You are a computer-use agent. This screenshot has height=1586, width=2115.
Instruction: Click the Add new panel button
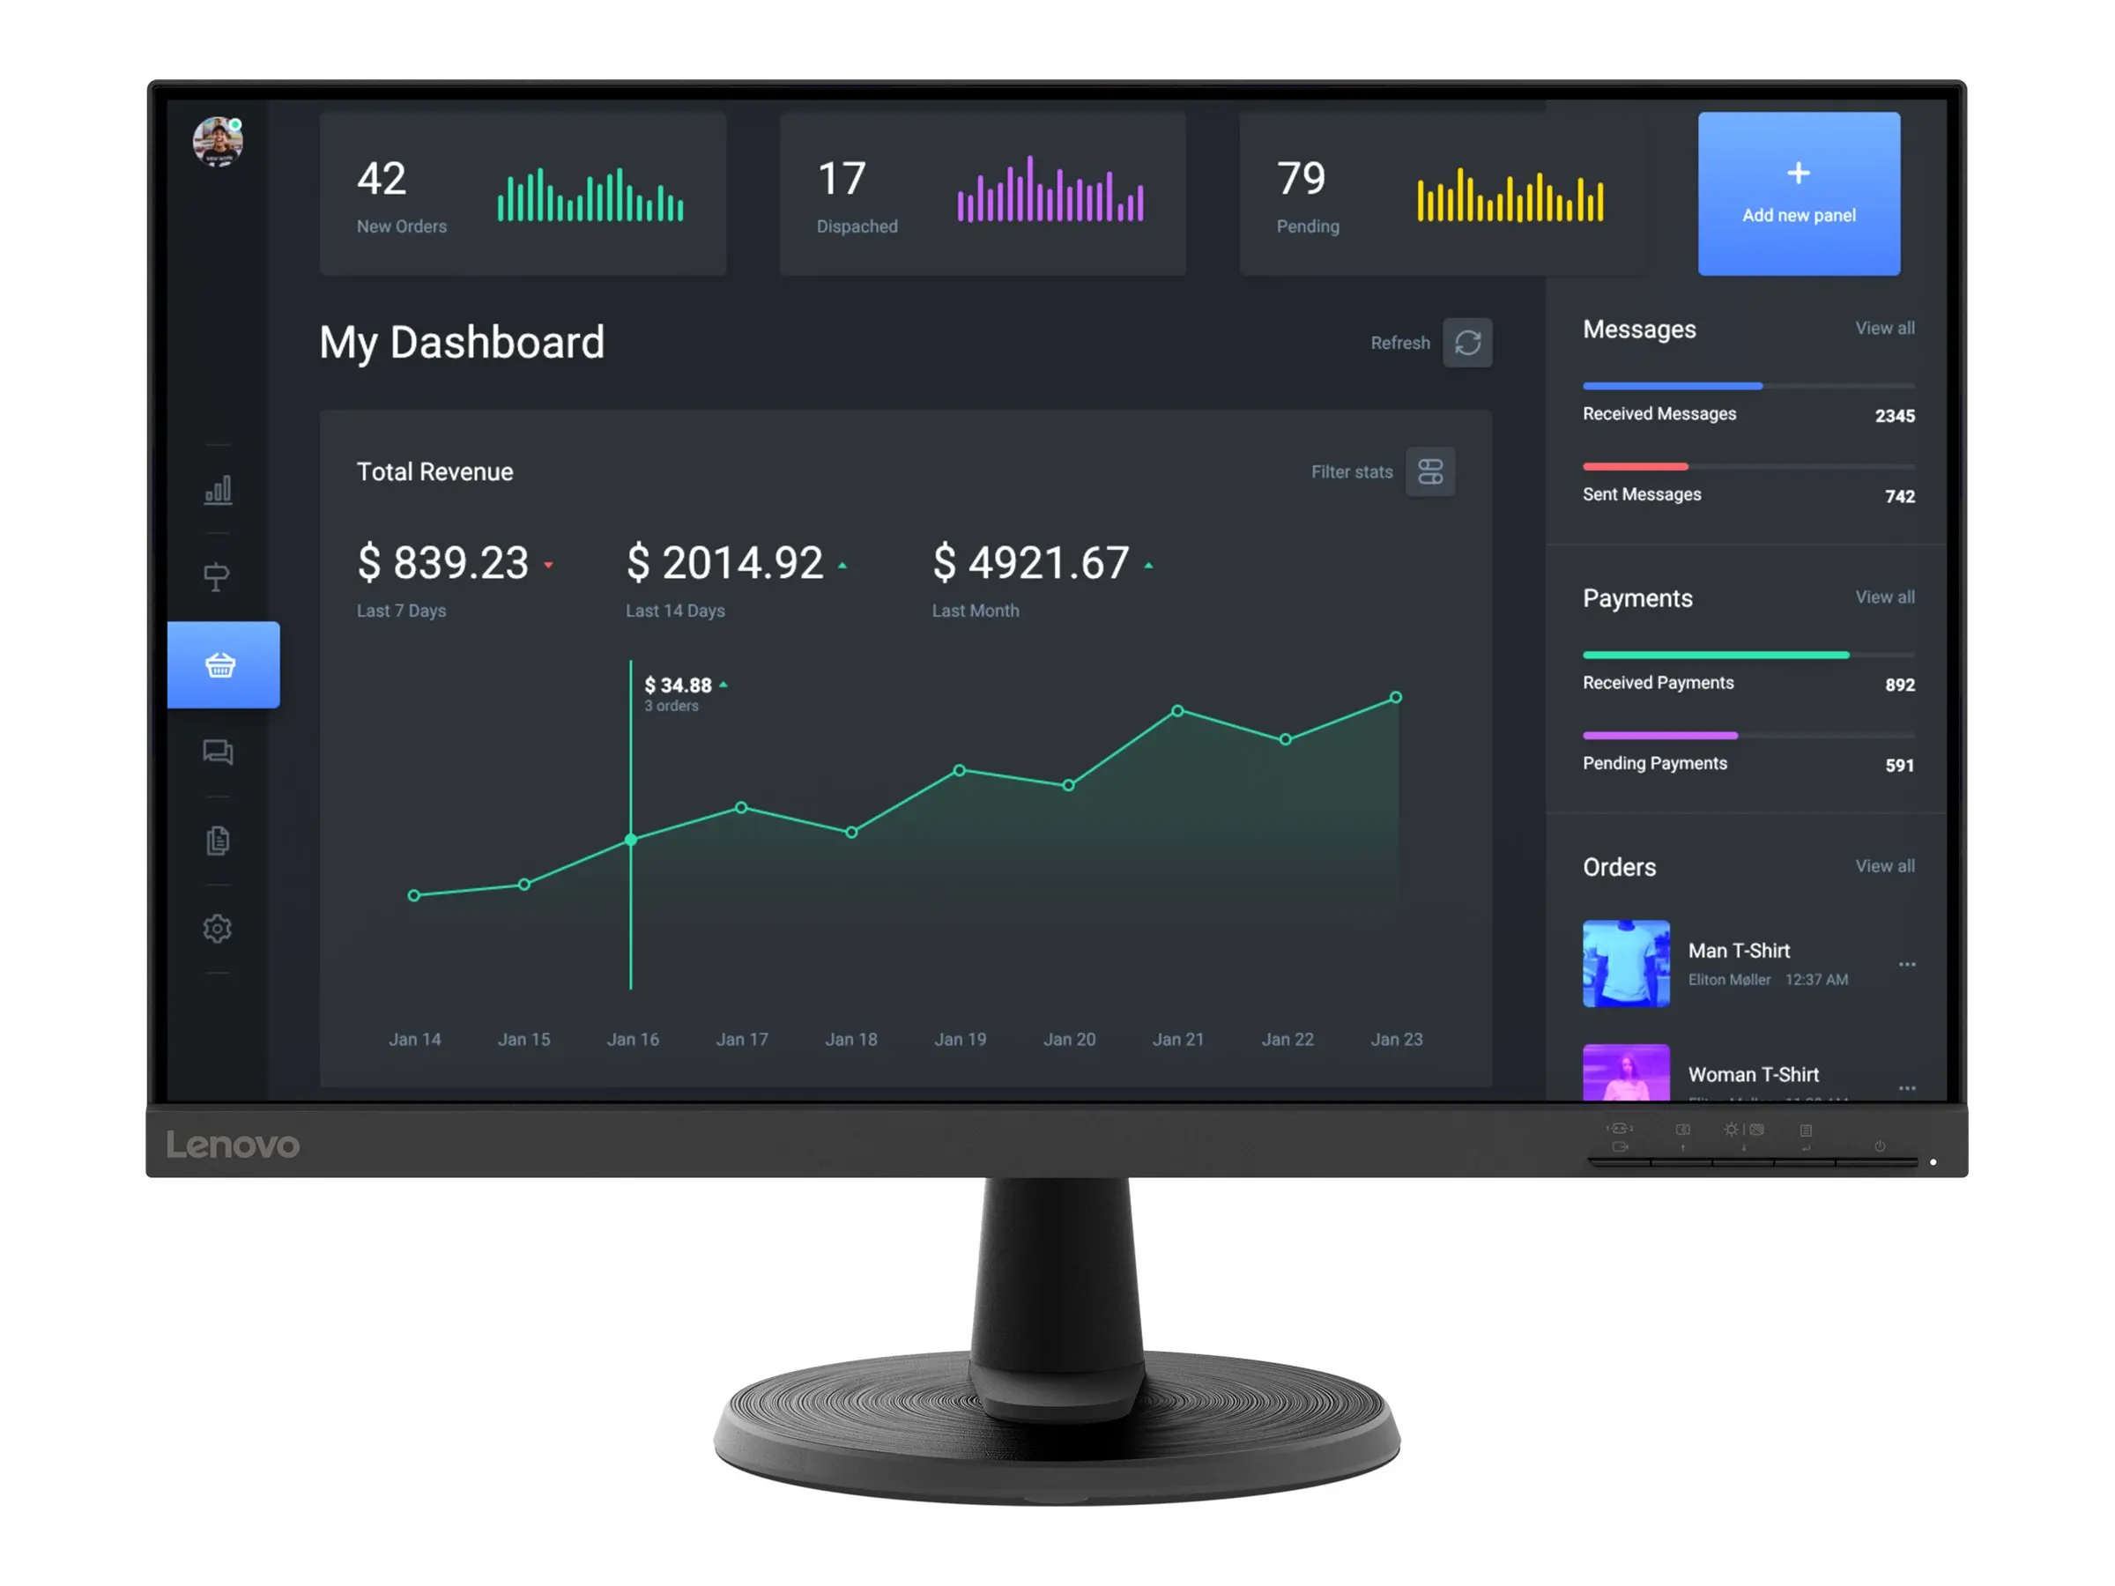click(1795, 189)
